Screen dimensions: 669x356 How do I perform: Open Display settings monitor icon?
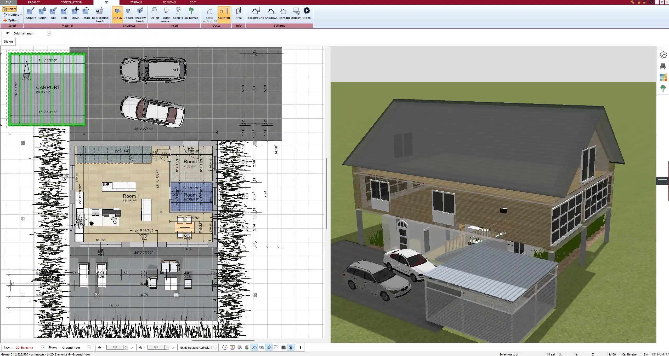point(296,13)
